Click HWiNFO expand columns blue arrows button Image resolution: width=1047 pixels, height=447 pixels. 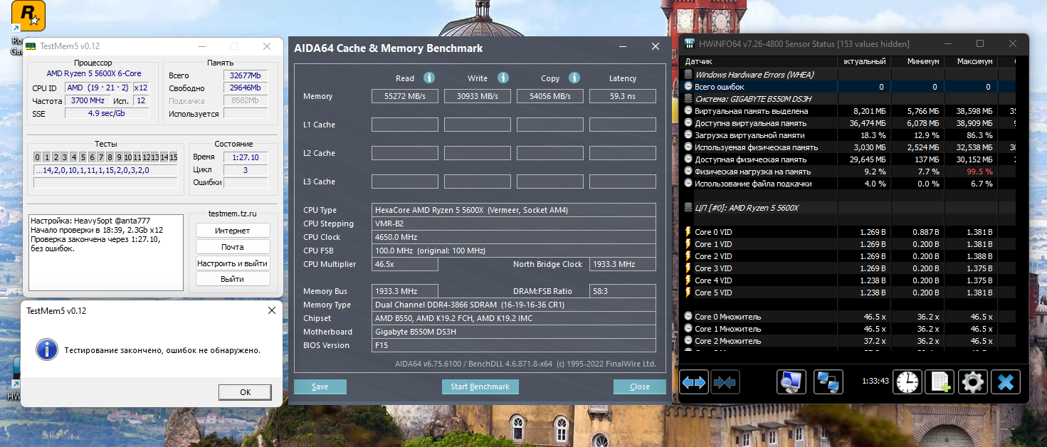[x=694, y=382]
